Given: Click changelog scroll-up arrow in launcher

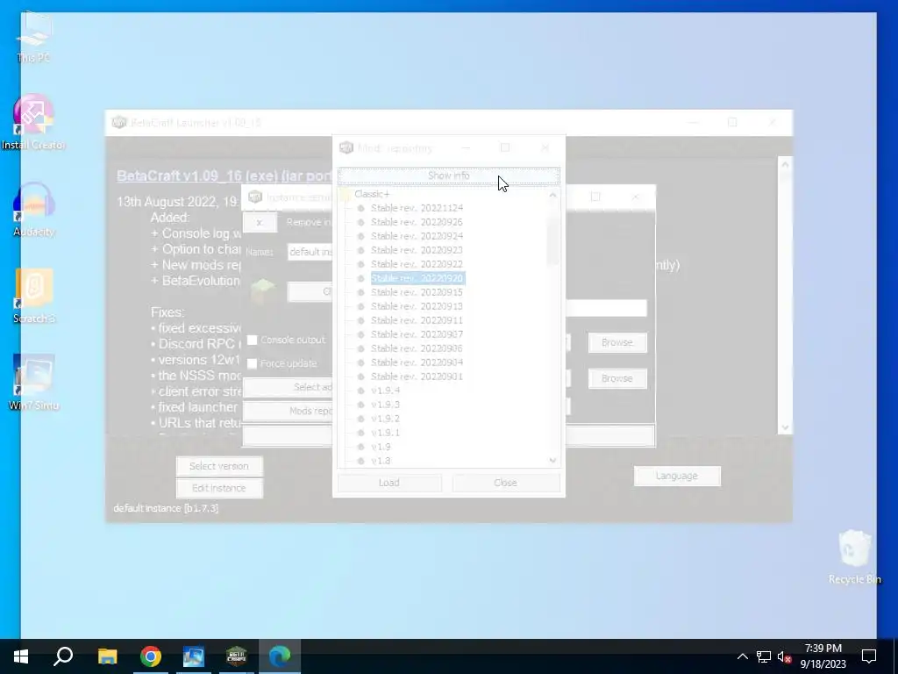Looking at the screenshot, I should (x=785, y=164).
